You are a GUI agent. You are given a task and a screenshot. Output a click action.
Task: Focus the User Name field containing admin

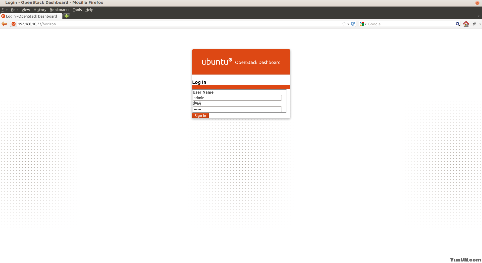tap(237, 98)
